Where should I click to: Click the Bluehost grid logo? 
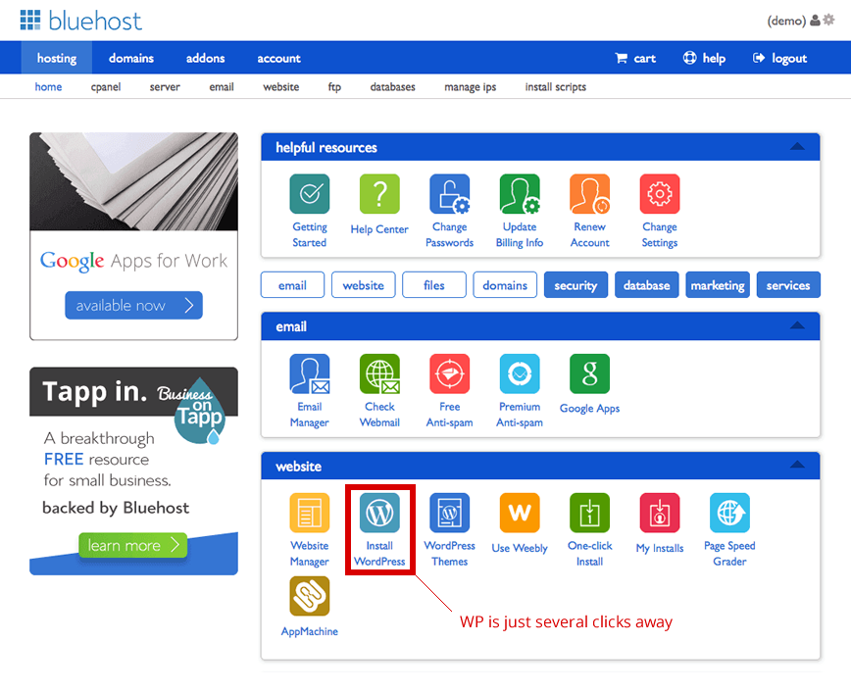tap(30, 20)
